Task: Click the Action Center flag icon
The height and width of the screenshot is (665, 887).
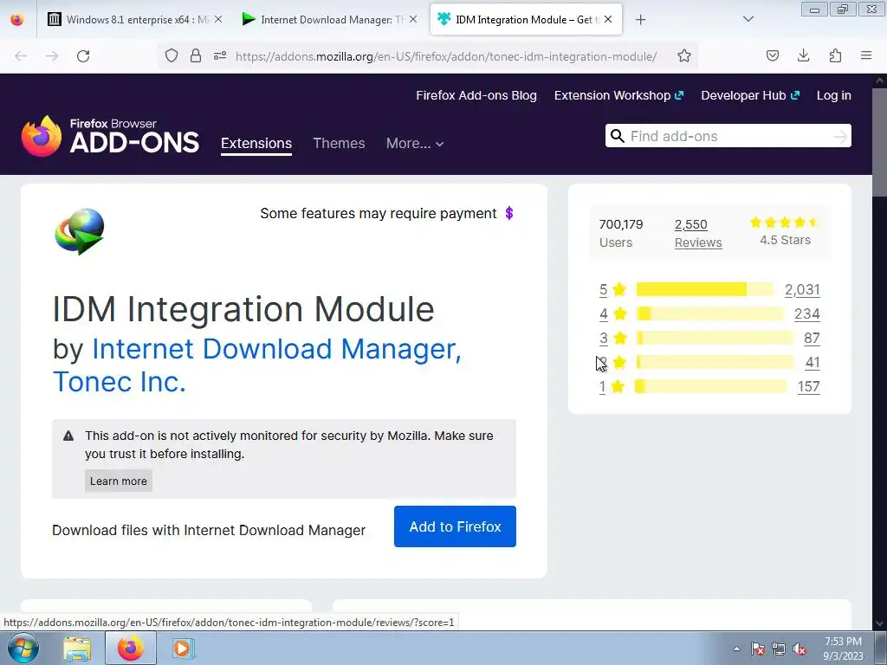Action: click(x=757, y=649)
